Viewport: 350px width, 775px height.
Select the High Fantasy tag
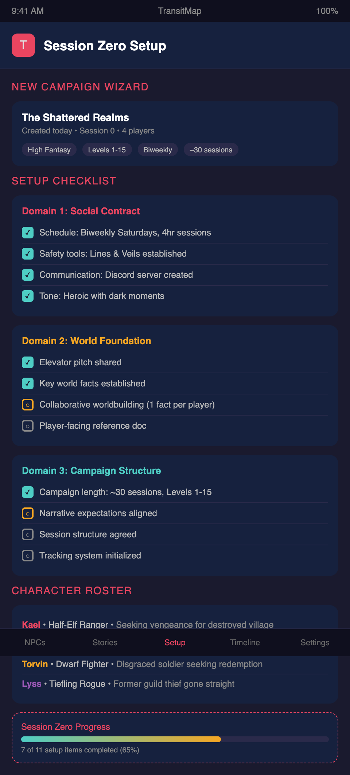coord(49,150)
